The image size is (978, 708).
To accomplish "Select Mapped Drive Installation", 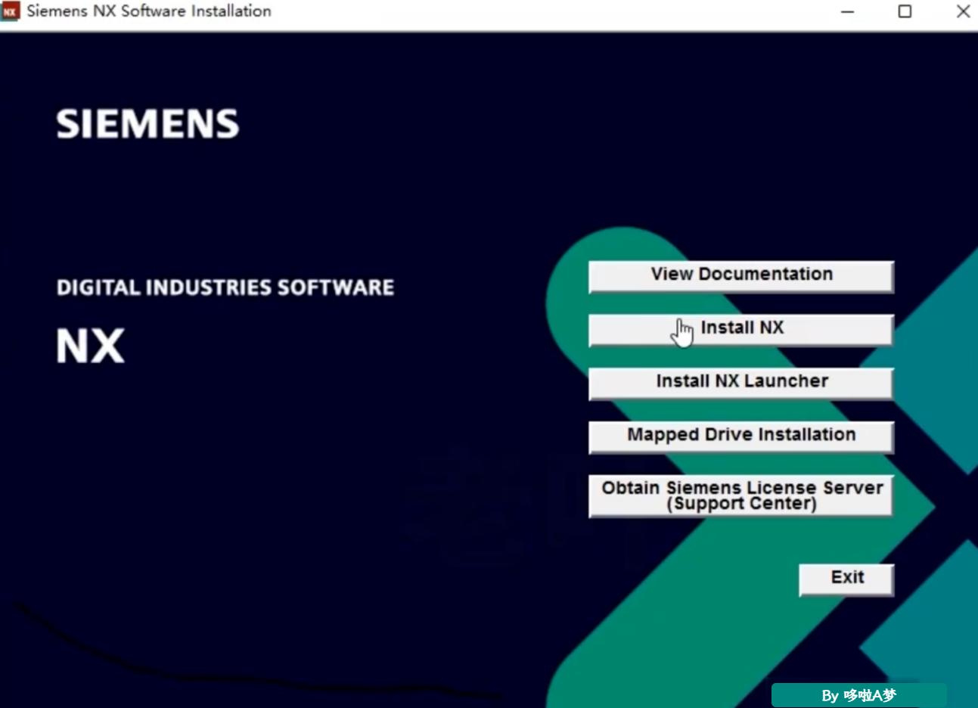I will (x=741, y=437).
